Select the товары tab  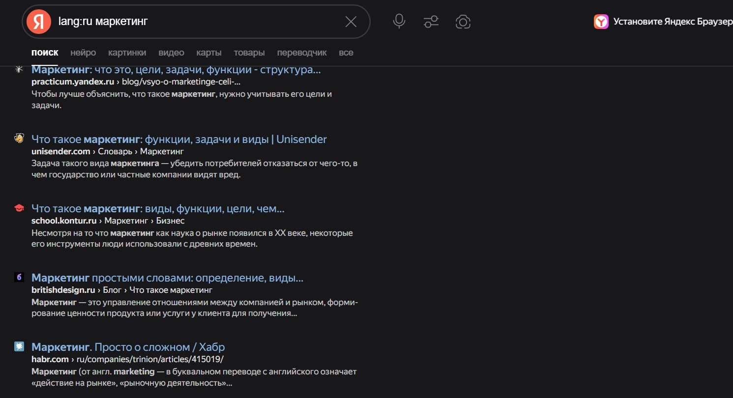click(x=249, y=53)
